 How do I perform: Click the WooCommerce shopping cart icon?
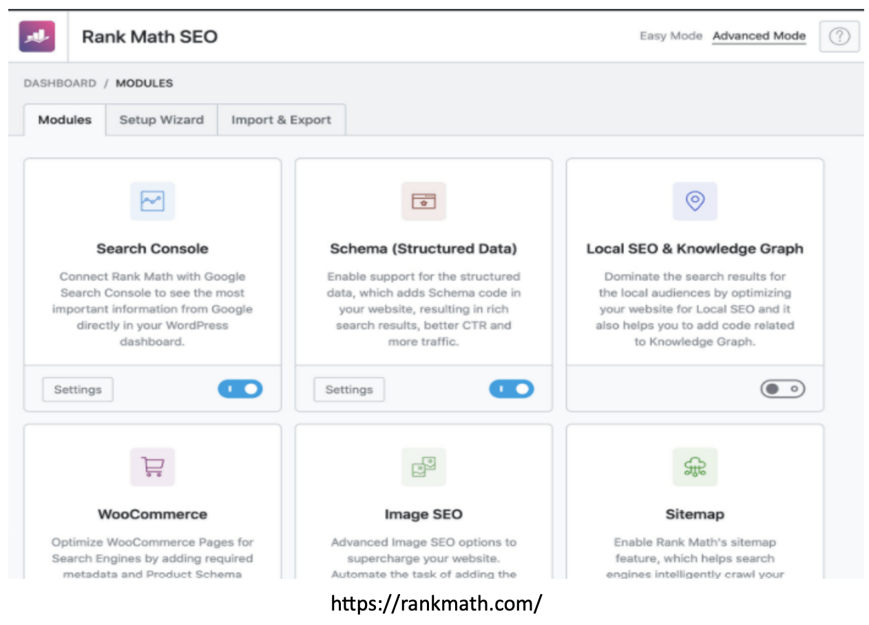[152, 467]
